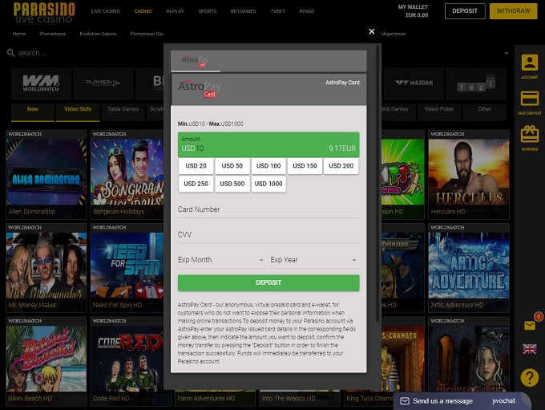
Task: Focus the CVV input field
Action: click(x=268, y=234)
